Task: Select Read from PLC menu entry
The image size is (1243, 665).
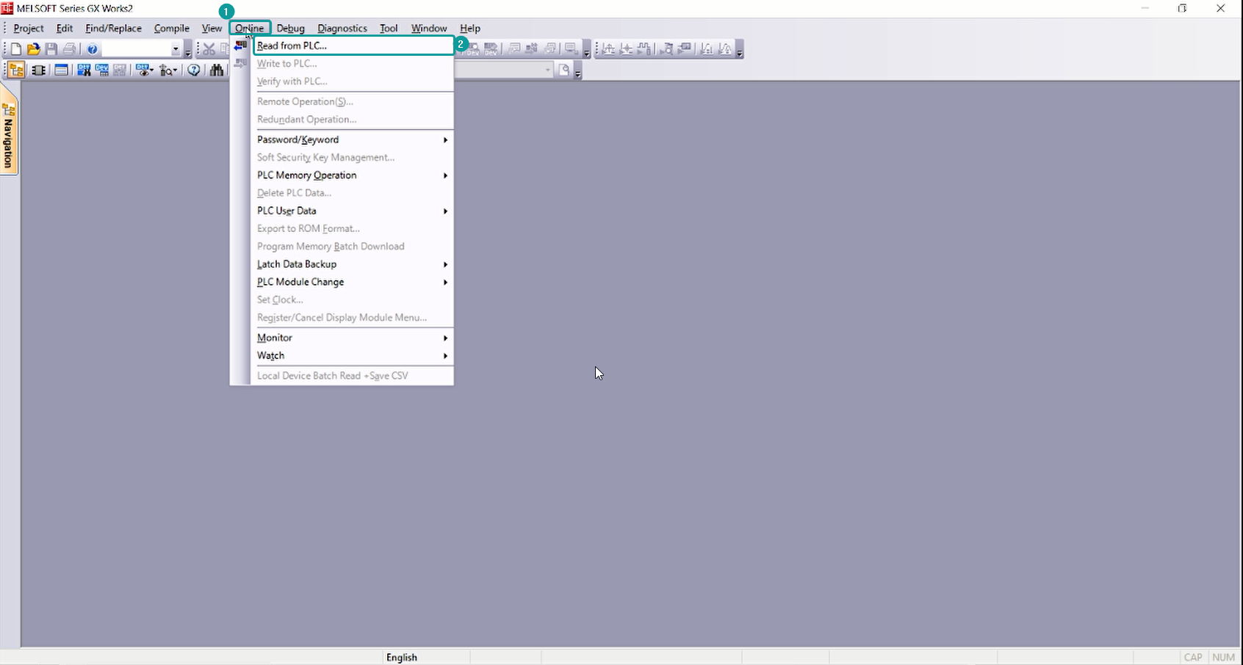Action: pos(292,46)
